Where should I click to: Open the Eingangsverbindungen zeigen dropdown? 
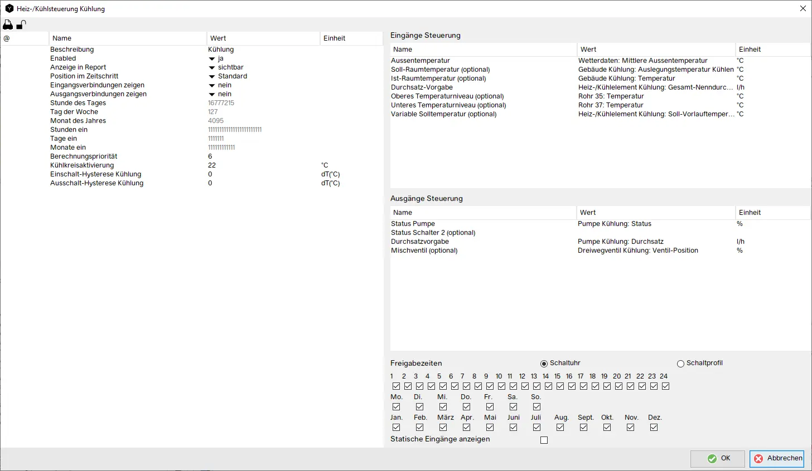tap(212, 85)
